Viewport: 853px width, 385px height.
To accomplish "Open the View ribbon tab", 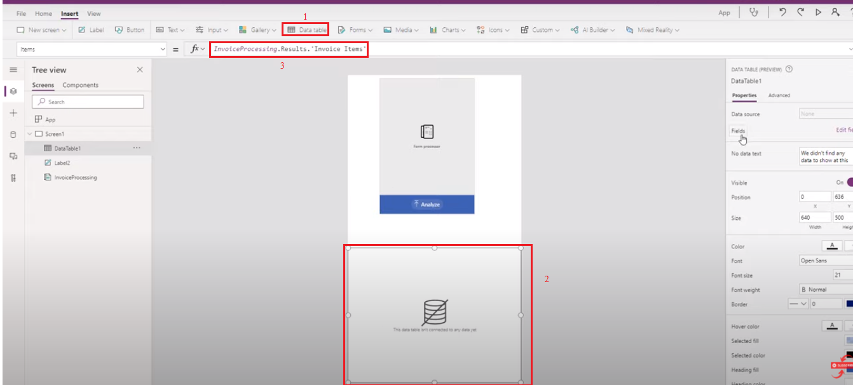I will coord(94,13).
